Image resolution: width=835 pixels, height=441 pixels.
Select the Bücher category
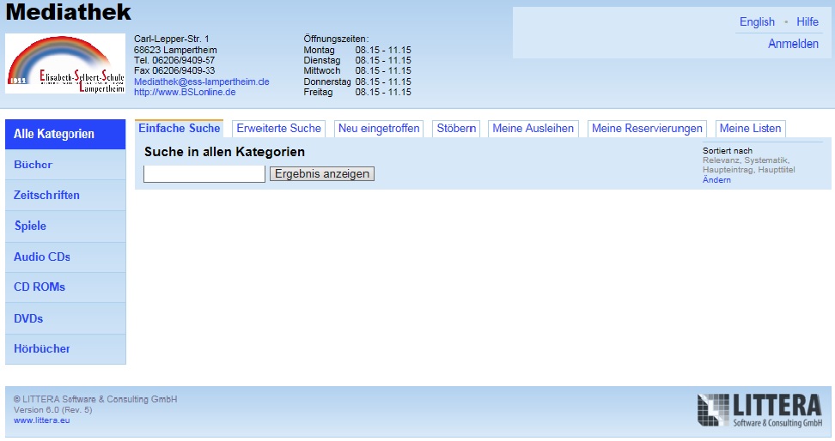pyautogui.click(x=34, y=165)
